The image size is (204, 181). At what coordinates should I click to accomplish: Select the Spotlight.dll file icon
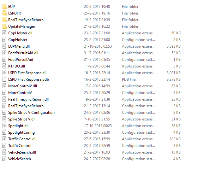coord(4,126)
